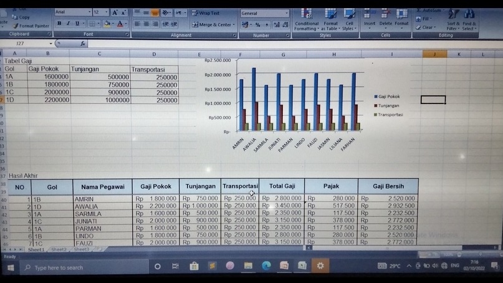The height and width of the screenshot is (283, 503).
Task: Toggle italic formatting
Action: click(69, 24)
